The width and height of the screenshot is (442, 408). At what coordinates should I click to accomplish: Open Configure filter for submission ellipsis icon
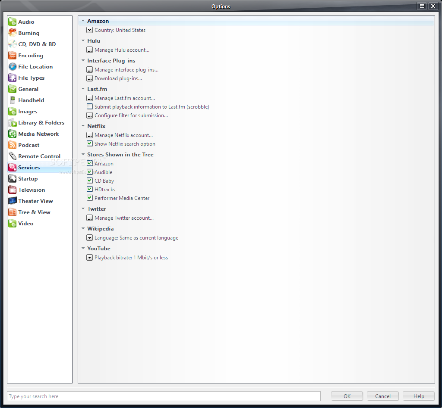[90, 115]
